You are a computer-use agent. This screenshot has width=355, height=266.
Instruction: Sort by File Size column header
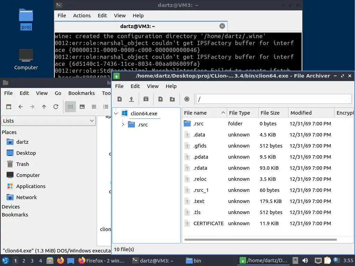tap(273, 113)
